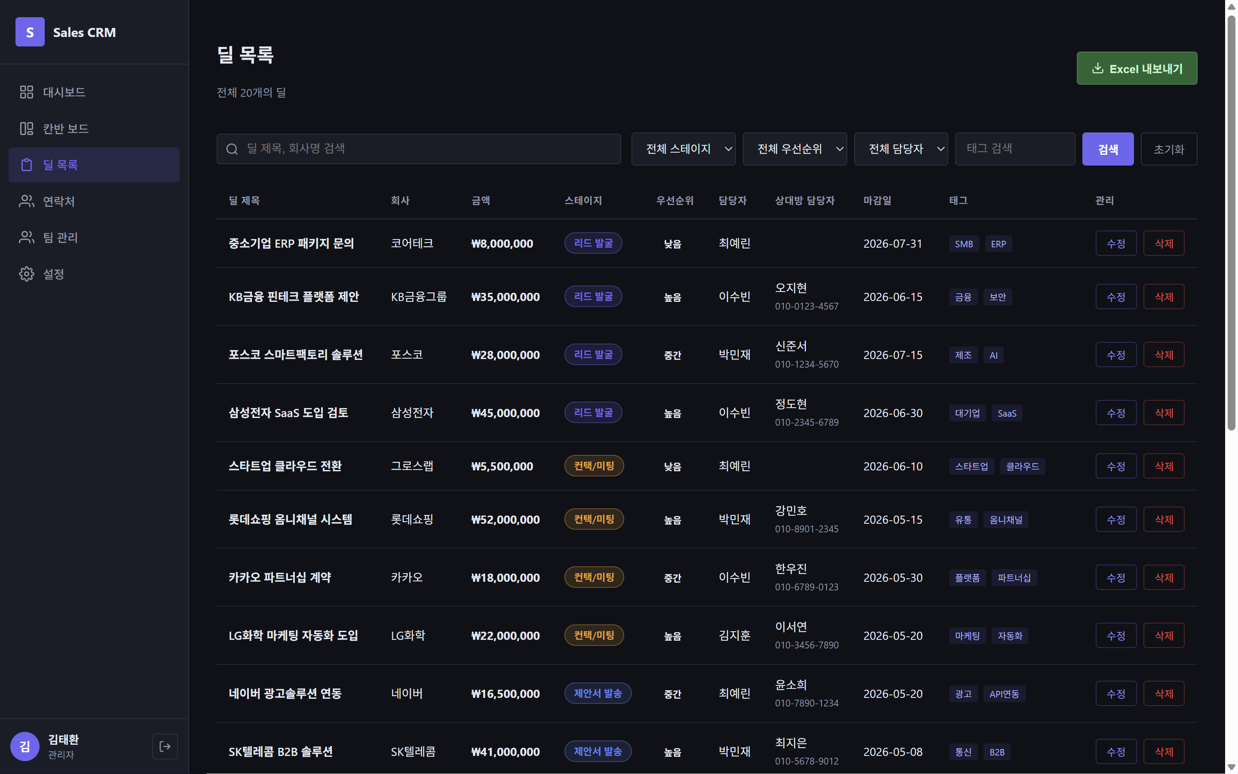This screenshot has width=1238, height=774.
Task: Click 수정 for KB금융 핀테크 플랫폼 제안
Action: (1116, 297)
